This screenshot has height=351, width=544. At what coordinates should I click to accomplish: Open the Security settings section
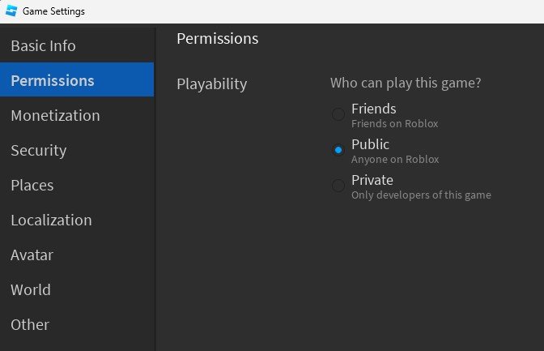pos(39,151)
